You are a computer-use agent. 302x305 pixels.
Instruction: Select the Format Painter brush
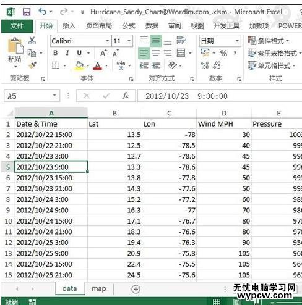(x=32, y=65)
